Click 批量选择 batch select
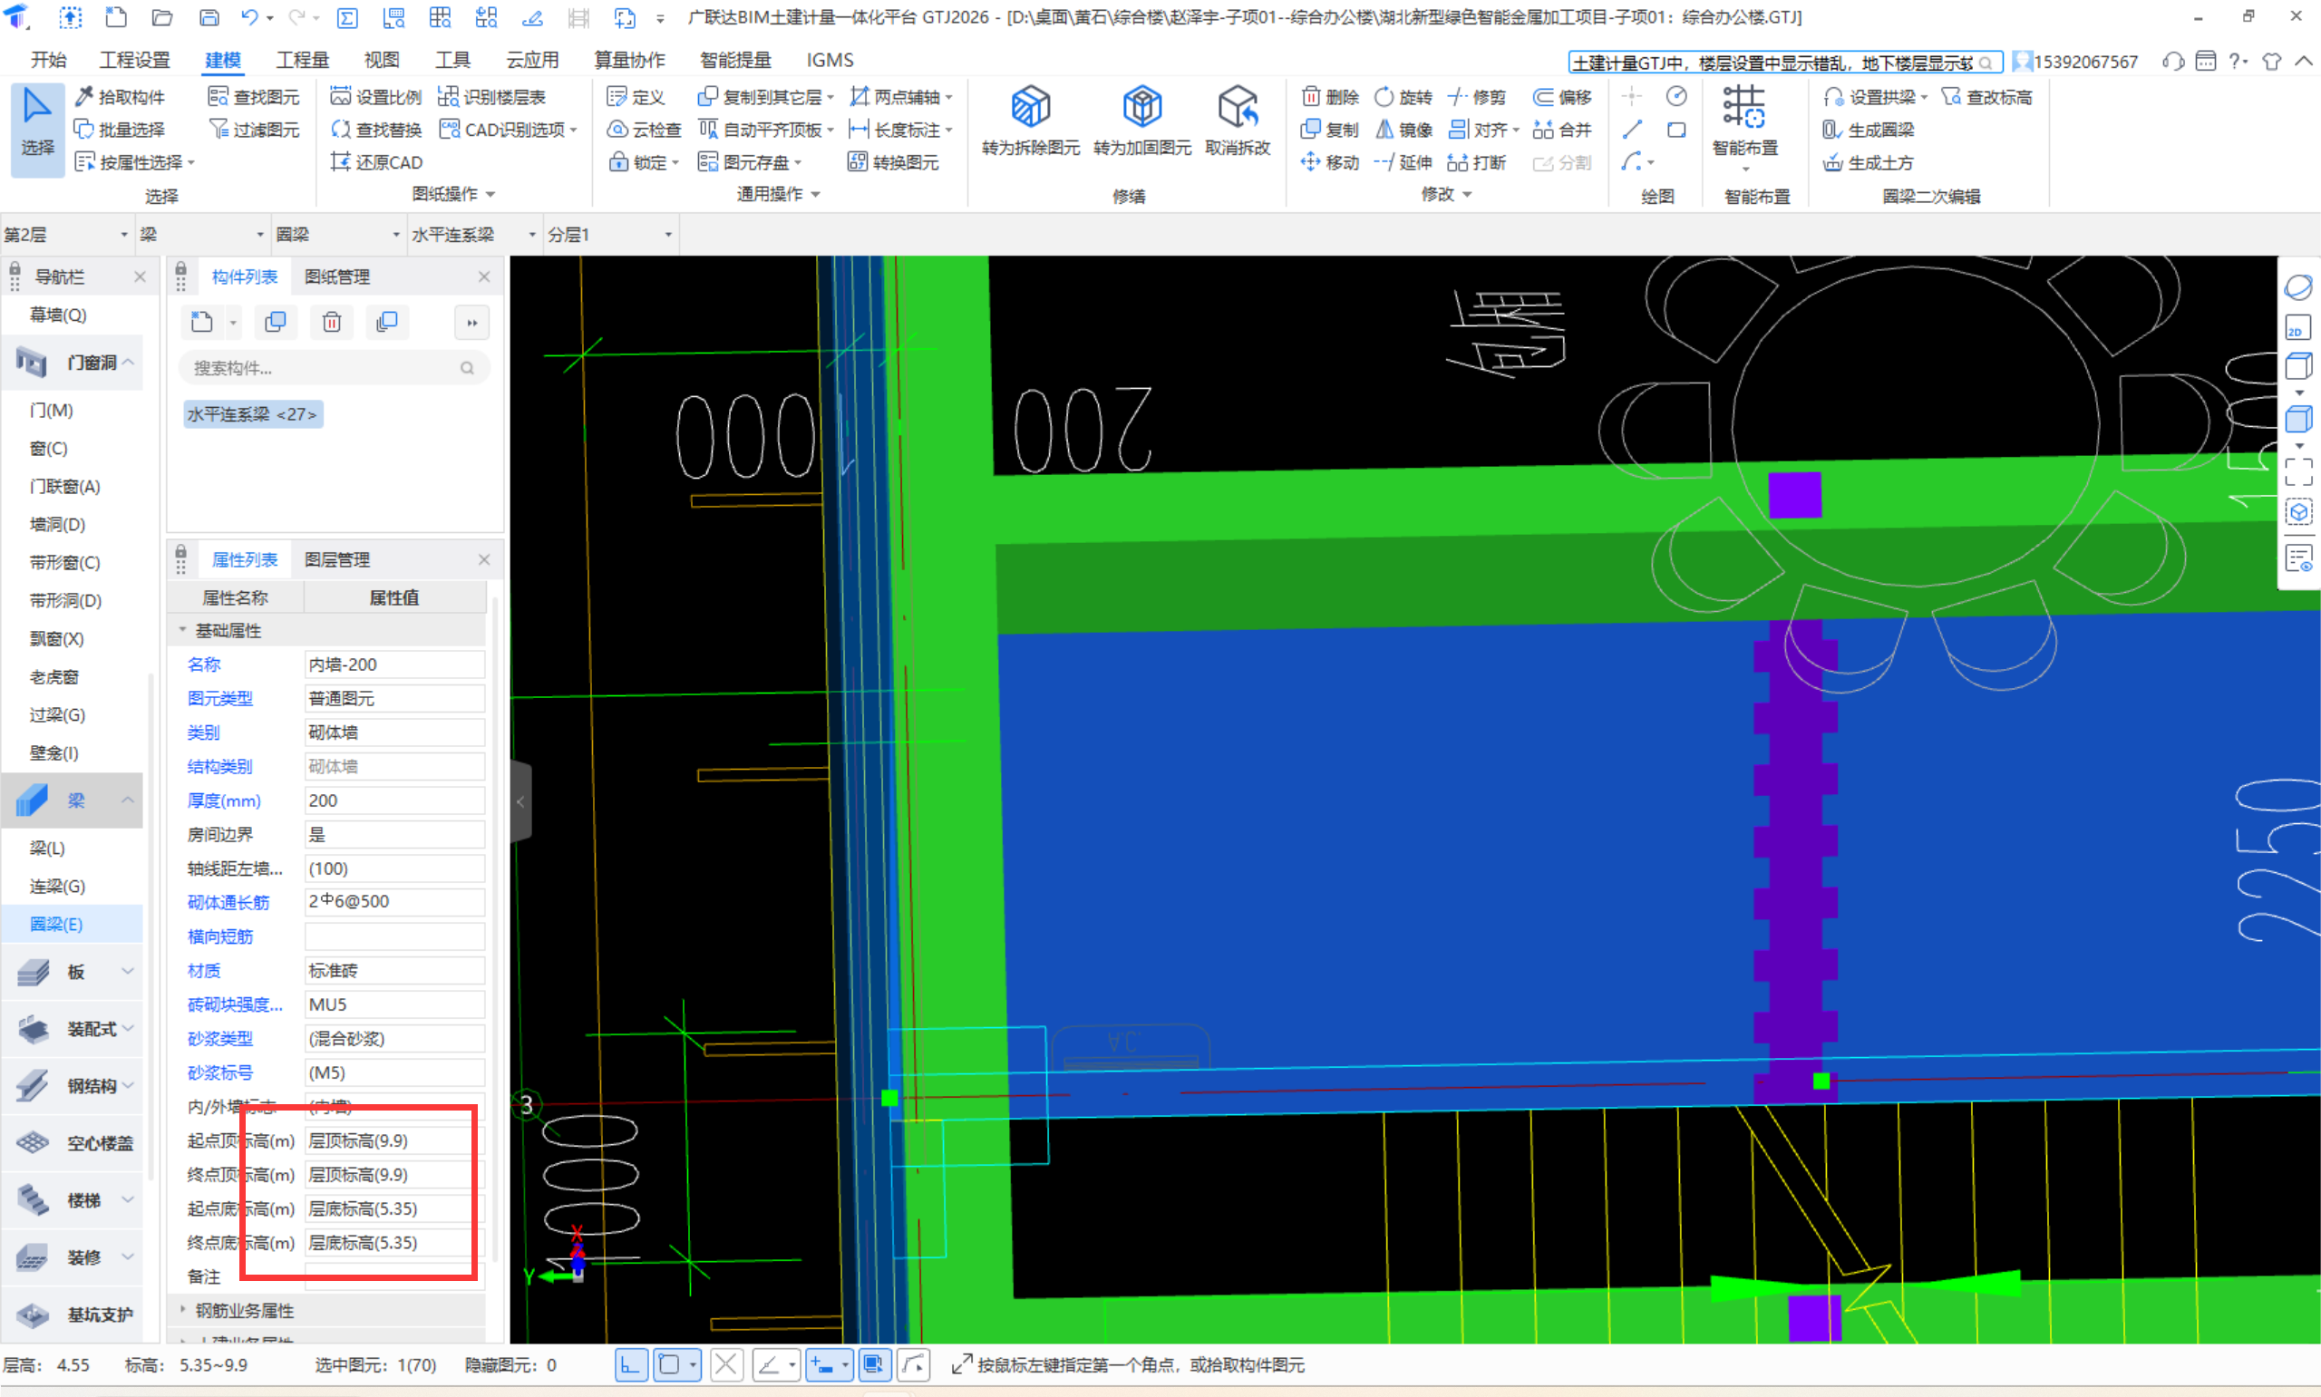Viewport: 2321px width, 1397px height. (x=120, y=130)
